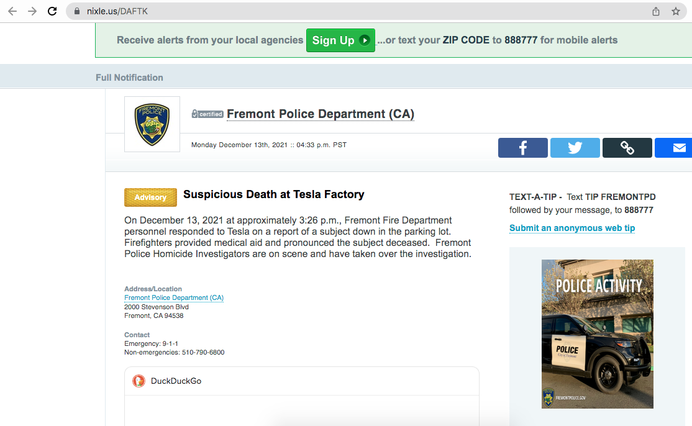Click the yellow Advisory badge

(x=150, y=197)
